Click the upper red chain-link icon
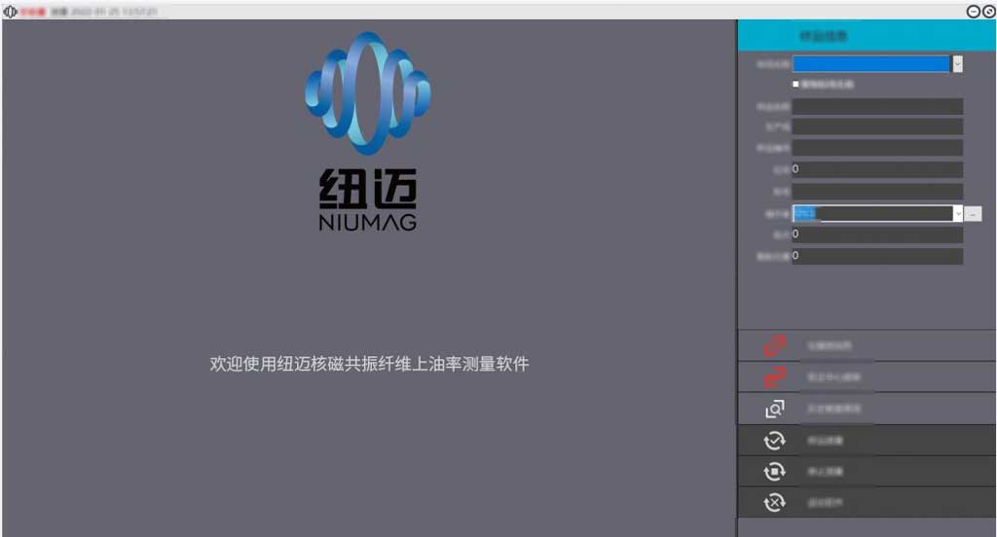The width and height of the screenshot is (997, 537). pyautogui.click(x=774, y=345)
